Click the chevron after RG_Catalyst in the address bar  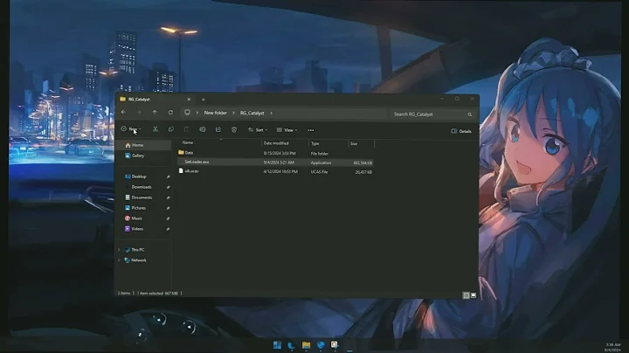point(271,113)
